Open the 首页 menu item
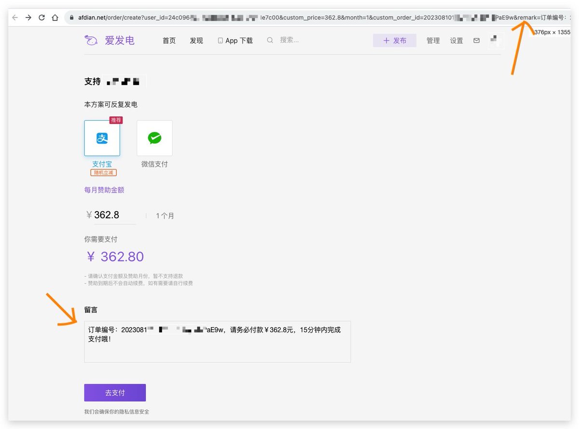This screenshot has height=429, width=579. point(169,41)
